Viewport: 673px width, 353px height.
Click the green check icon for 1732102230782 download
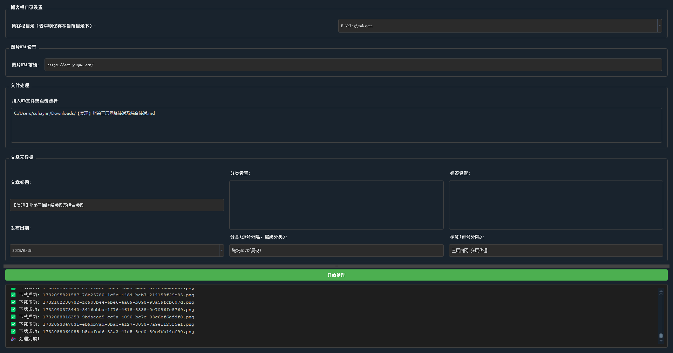13,302
